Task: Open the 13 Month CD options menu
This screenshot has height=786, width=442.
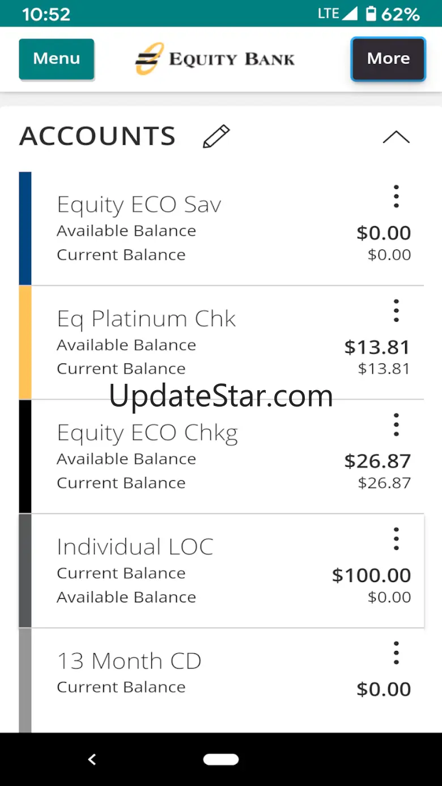Action: click(x=396, y=653)
